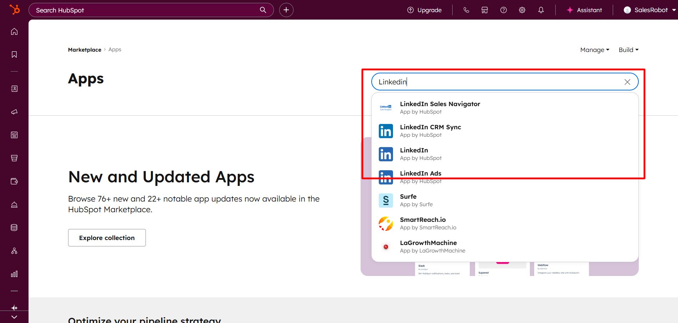
Task: Open the Automations bell icon in sidebar
Action: pos(14,204)
